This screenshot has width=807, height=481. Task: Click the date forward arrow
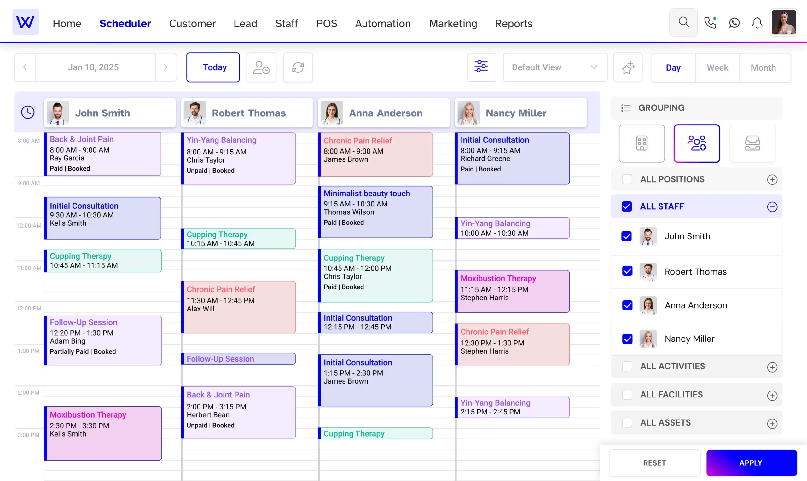(x=165, y=67)
